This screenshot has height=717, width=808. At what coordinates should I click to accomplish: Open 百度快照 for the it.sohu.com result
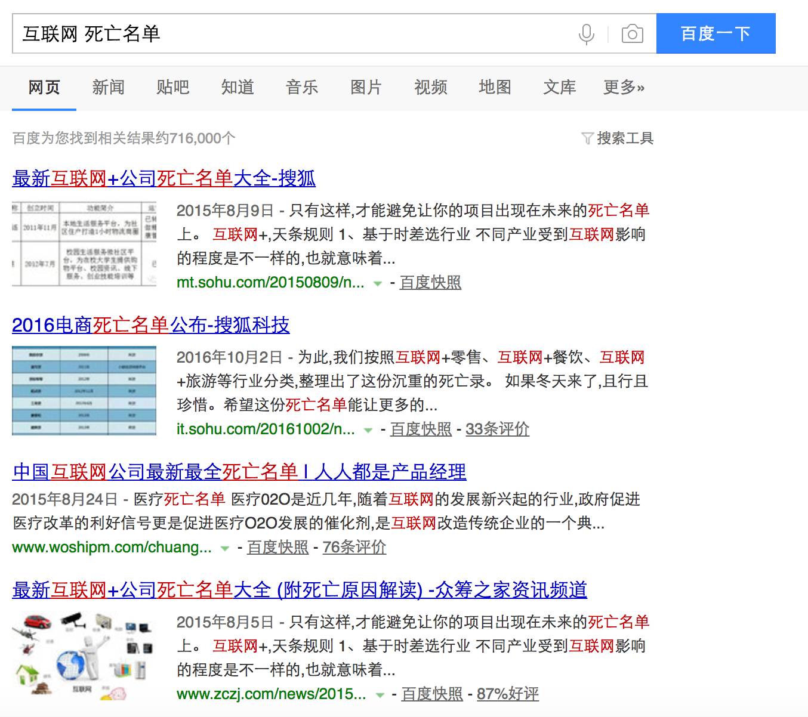[421, 429]
